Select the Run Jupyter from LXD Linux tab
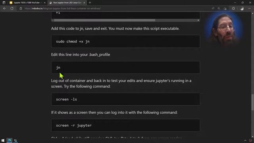 67,3
